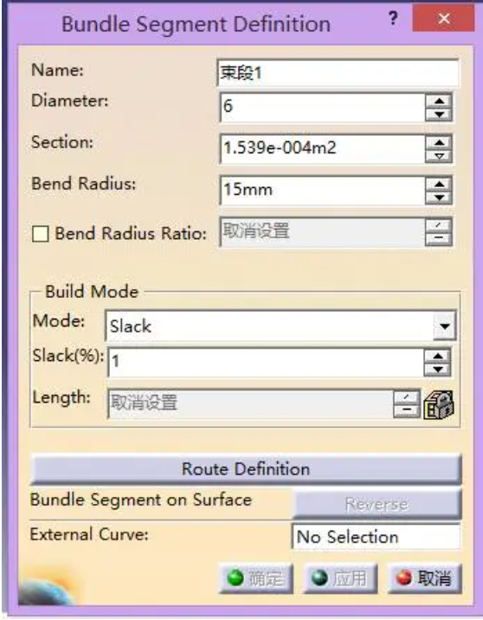Decrease Slack percentage with the down arrow
Screen dimensions: 483x620
[437, 369]
